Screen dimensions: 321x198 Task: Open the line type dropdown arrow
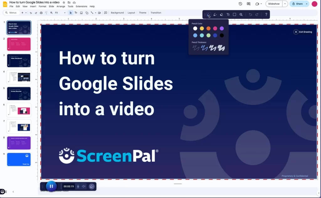coord(95,13)
